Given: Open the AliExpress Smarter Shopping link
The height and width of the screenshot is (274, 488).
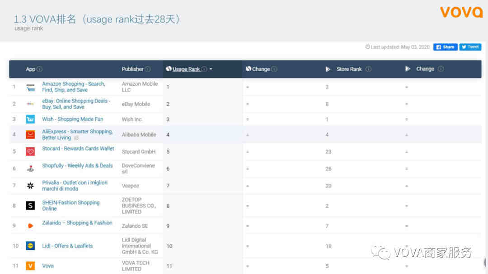Looking at the screenshot, I should click(x=77, y=134).
